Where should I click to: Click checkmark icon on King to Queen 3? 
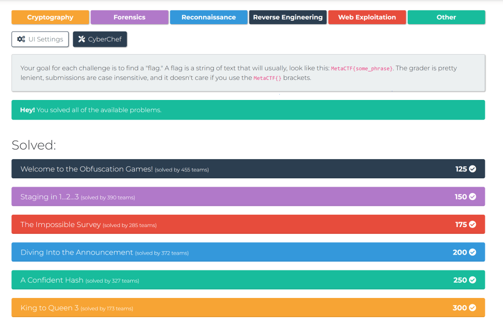(x=473, y=308)
